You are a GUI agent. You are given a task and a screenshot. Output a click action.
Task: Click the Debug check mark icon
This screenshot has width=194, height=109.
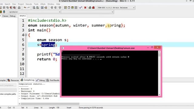click(x=81, y=8)
